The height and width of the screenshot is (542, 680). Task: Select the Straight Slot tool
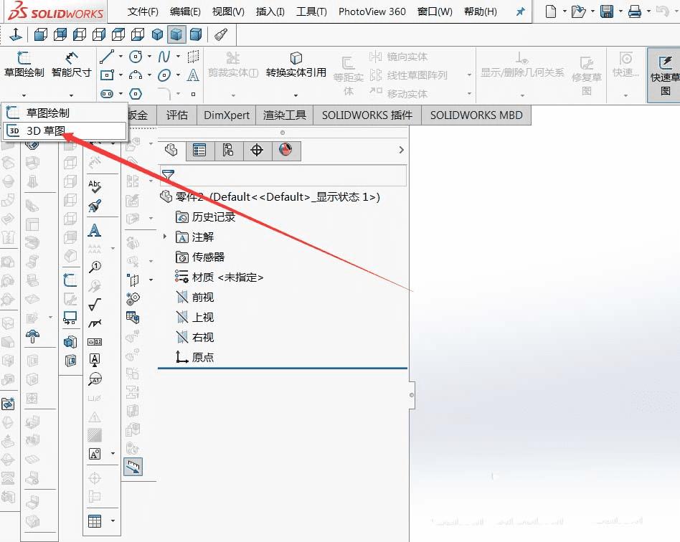pos(107,94)
